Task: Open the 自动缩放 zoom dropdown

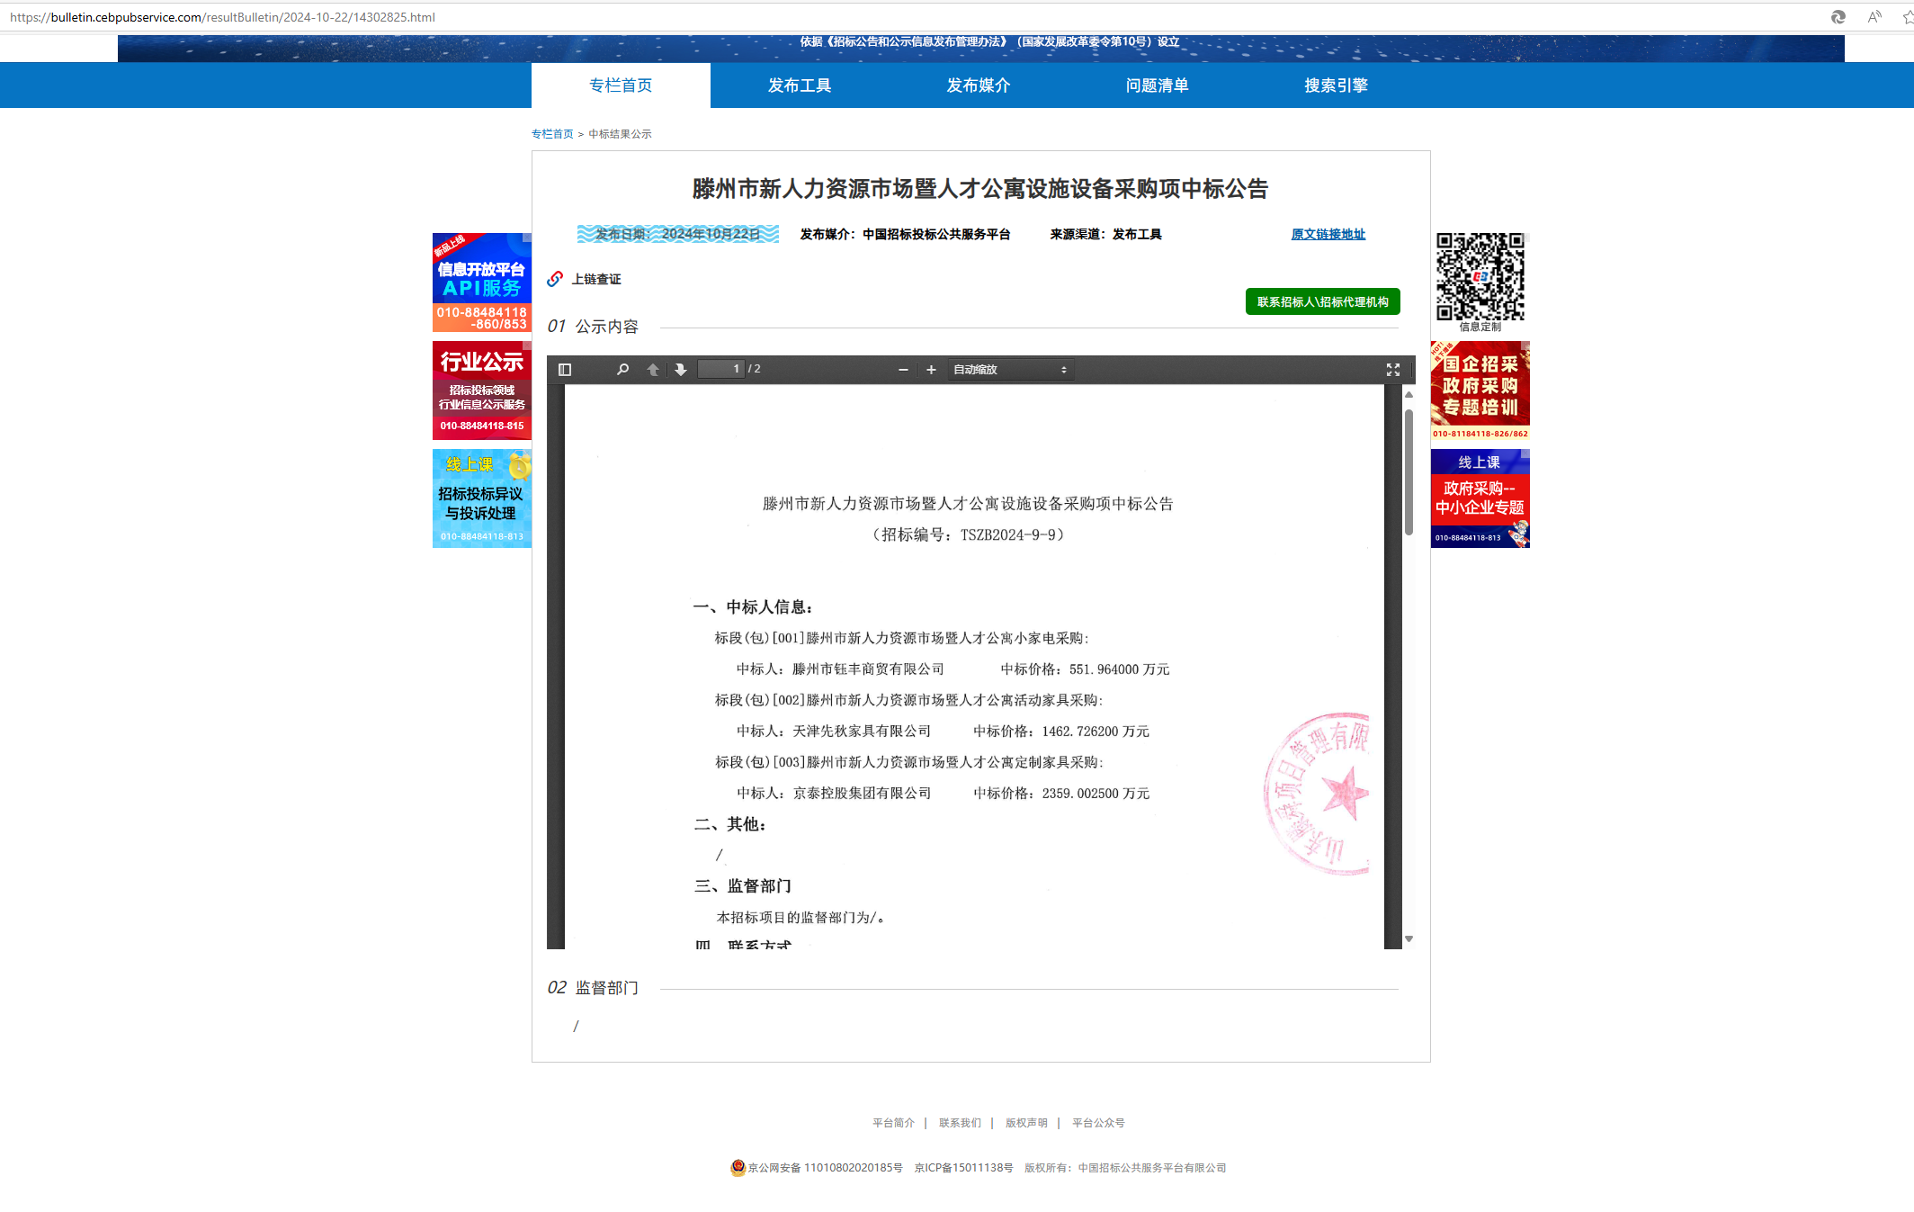Action: click(1010, 370)
